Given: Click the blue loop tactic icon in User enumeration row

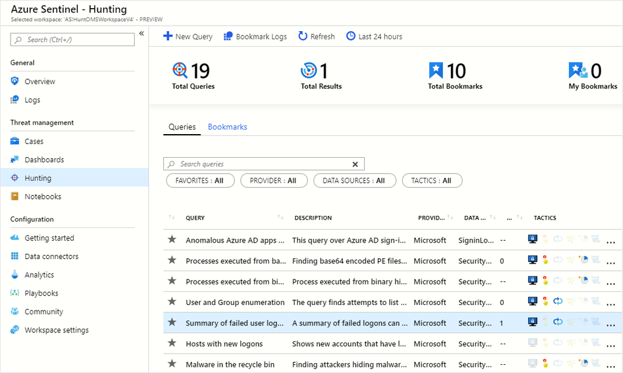Looking at the screenshot, I should [558, 301].
